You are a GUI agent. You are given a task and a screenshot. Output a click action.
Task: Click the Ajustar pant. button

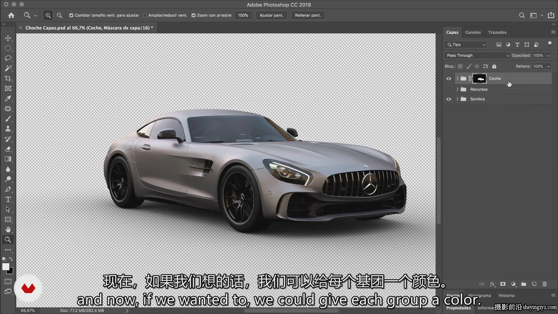click(271, 15)
